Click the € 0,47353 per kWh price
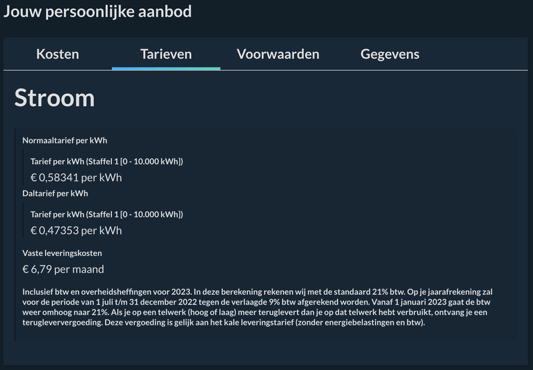This screenshot has height=370, width=533. coord(76,230)
